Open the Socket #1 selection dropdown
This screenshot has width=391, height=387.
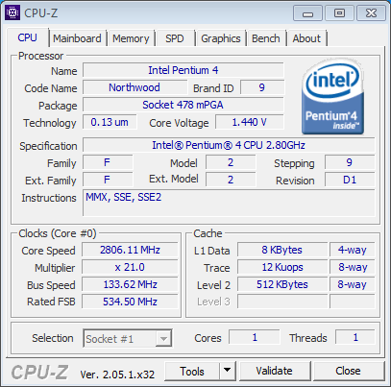[x=128, y=338]
